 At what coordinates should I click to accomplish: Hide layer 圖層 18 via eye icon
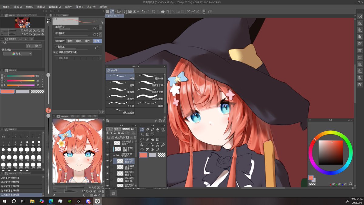pos(107,167)
